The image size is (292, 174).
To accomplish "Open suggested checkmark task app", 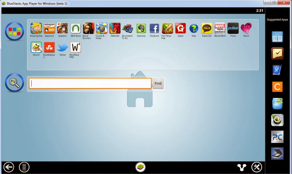I will click(277, 53).
